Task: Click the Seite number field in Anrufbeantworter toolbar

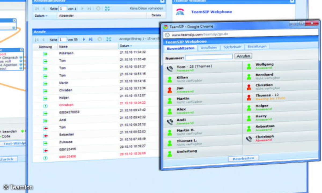Action: 63,9
